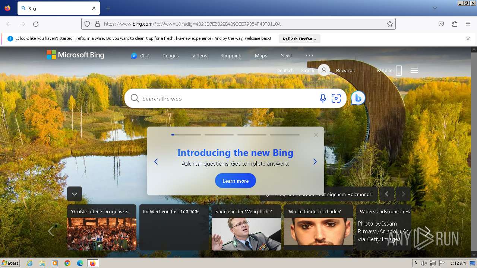The height and width of the screenshot is (268, 477).
Task: Show previous background image arrow
Action: tap(387, 194)
